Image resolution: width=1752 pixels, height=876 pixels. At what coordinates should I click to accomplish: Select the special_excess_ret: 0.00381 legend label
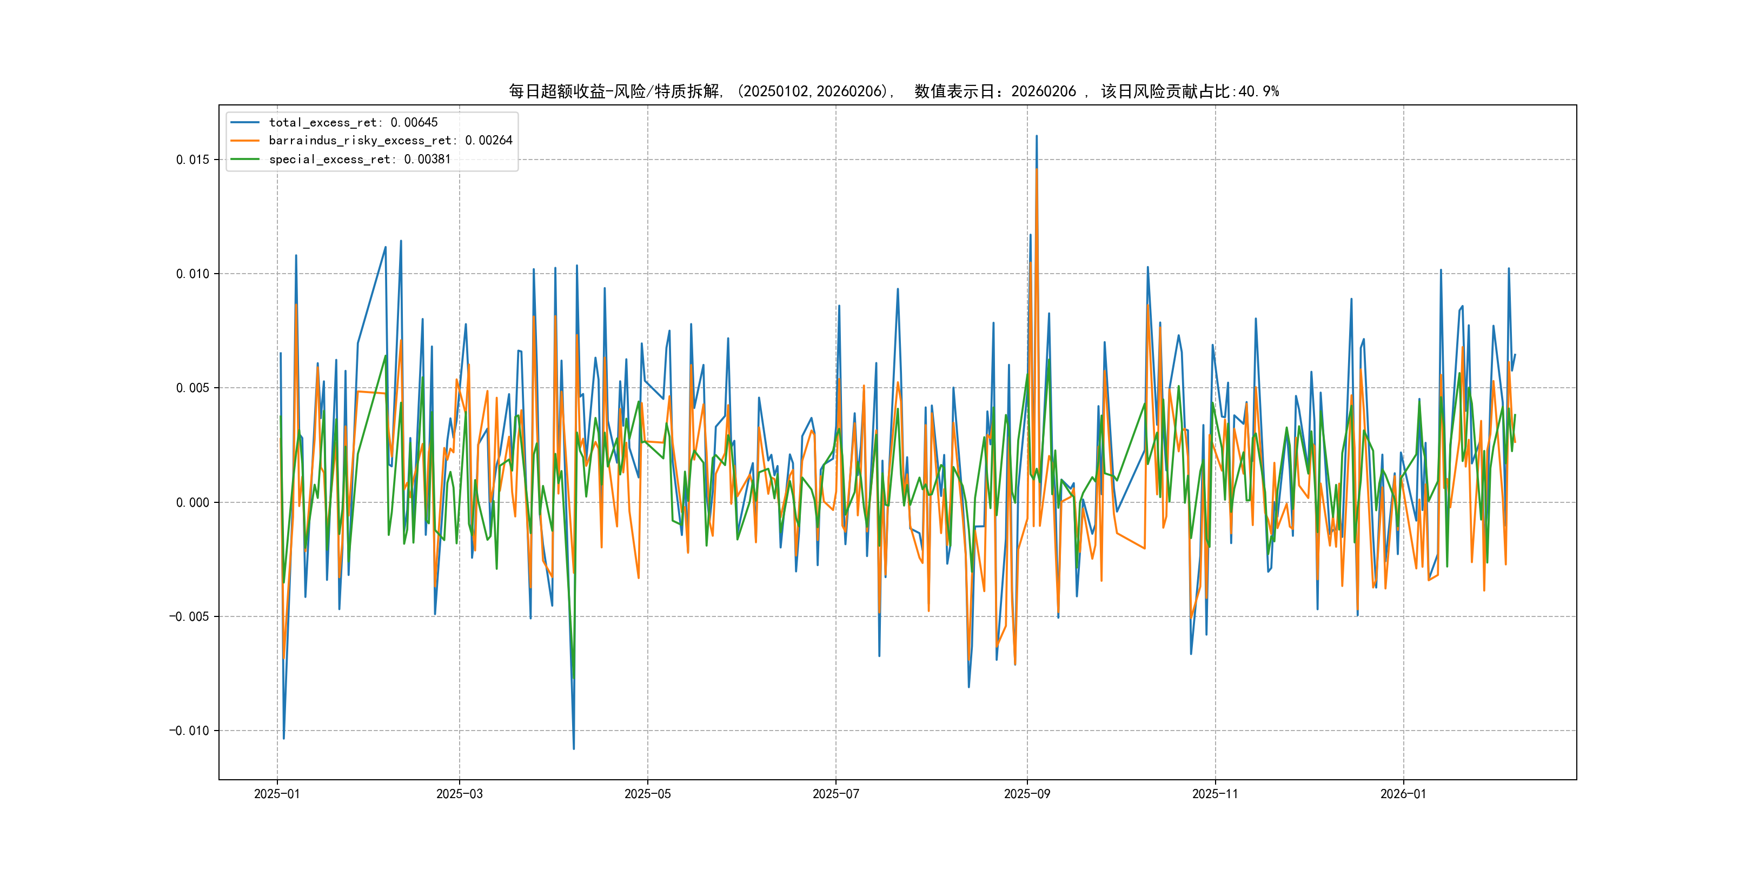coord(360,159)
